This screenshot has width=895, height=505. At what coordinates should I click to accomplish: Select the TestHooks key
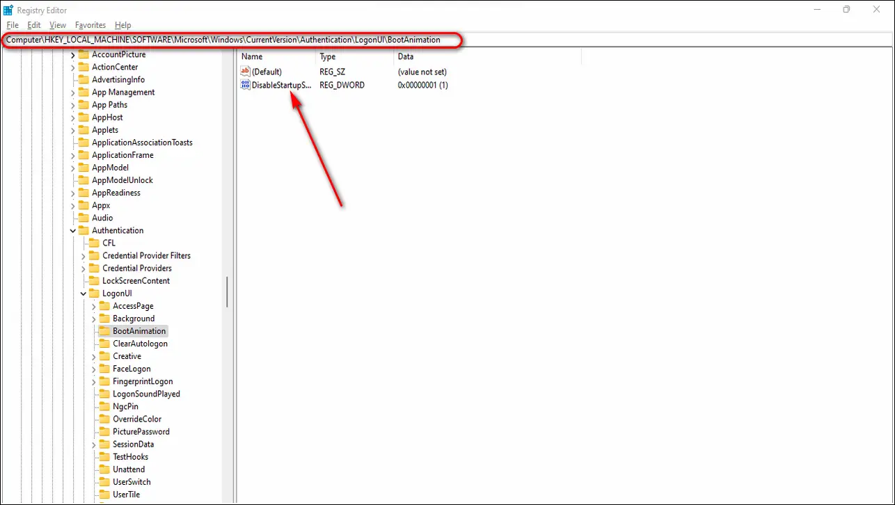pyautogui.click(x=130, y=456)
